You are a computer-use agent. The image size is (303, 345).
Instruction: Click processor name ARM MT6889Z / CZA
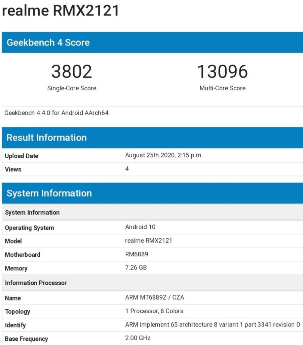pos(154,297)
